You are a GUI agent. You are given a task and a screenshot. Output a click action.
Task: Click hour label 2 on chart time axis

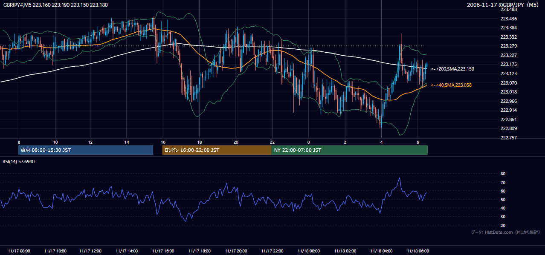(345, 142)
